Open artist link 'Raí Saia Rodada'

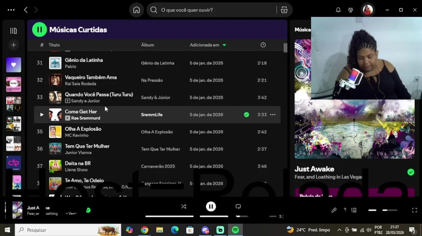point(81,84)
